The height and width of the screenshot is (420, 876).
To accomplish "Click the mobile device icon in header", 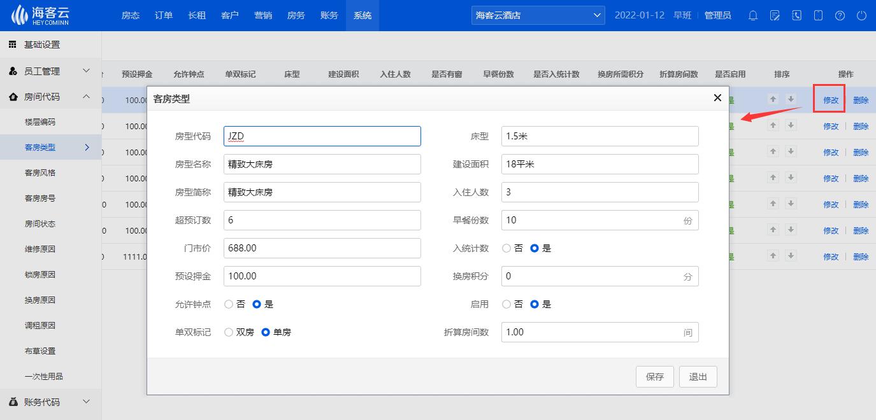I will pos(819,15).
